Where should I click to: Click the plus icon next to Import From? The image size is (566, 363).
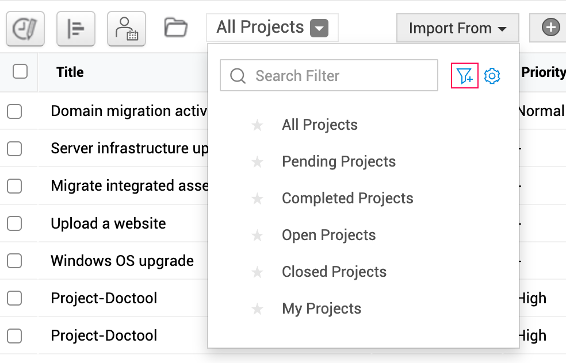point(550,28)
